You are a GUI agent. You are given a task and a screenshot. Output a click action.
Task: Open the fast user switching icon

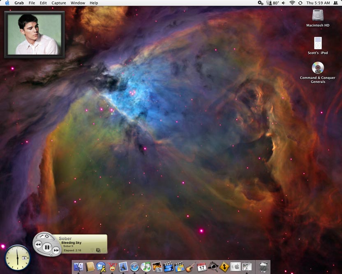point(336,3)
